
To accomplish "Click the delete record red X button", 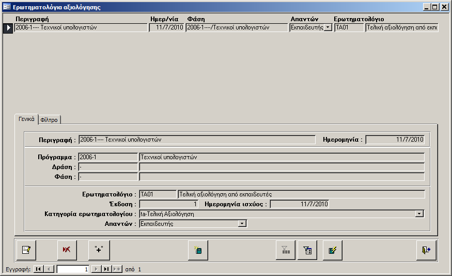I will tap(67, 250).
